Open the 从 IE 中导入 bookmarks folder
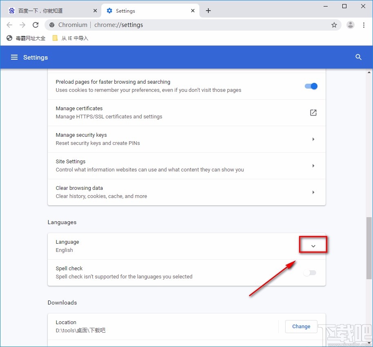Image resolution: width=373 pixels, height=347 pixels. (70, 38)
